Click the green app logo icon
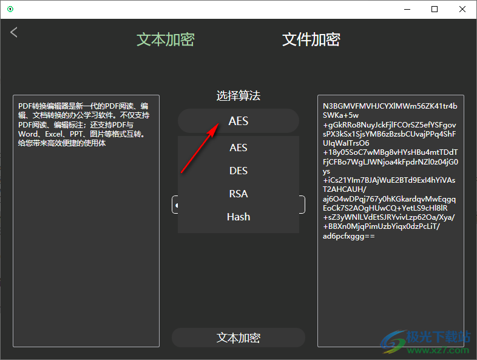Viewport: 477px width, 360px height. (x=10, y=9)
